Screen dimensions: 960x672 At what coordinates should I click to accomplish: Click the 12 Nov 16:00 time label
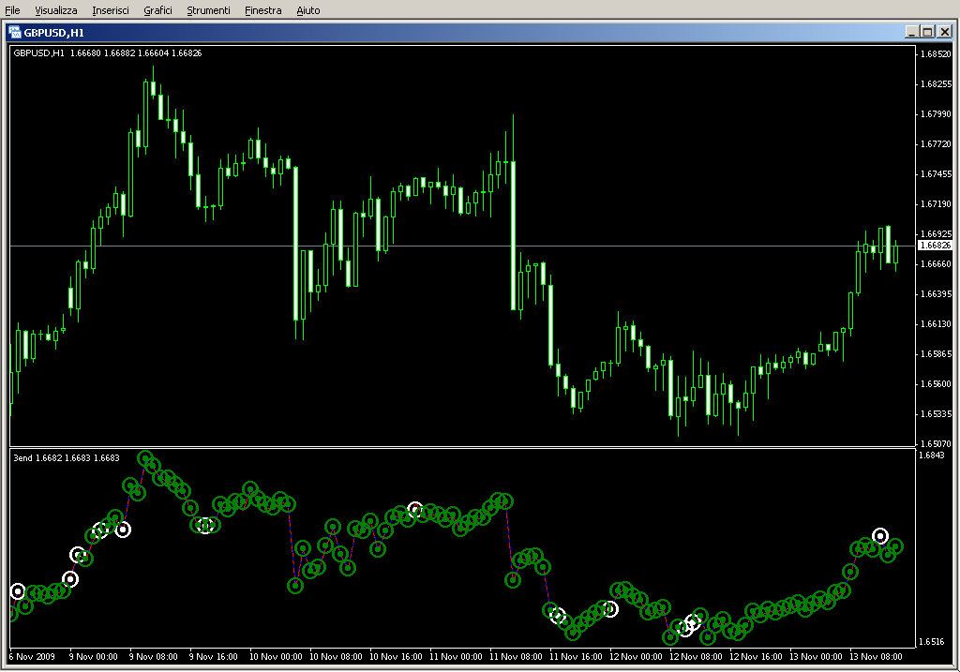click(x=756, y=657)
